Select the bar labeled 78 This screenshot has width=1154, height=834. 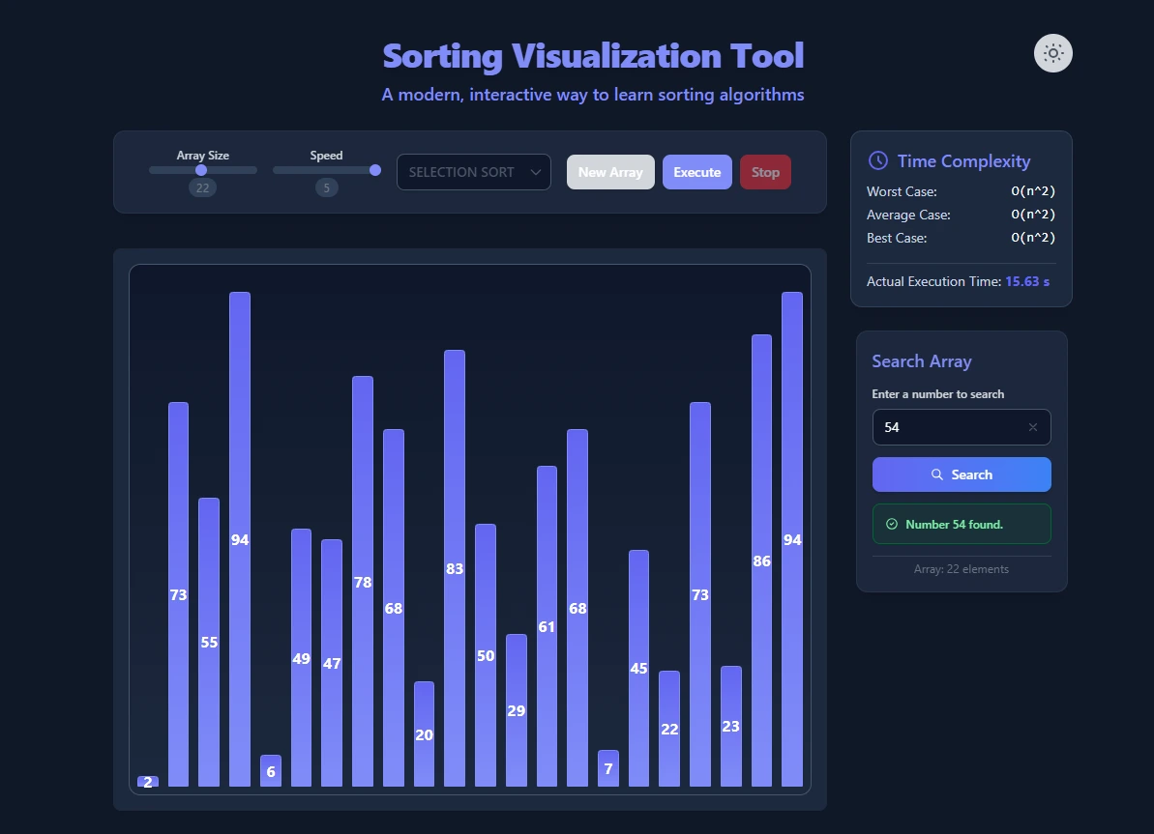pyautogui.click(x=363, y=581)
